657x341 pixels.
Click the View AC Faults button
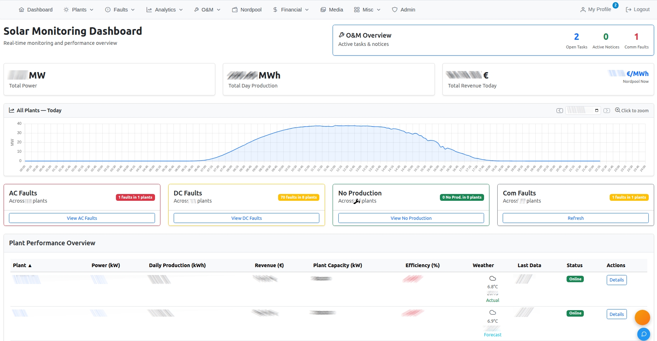[82, 218]
